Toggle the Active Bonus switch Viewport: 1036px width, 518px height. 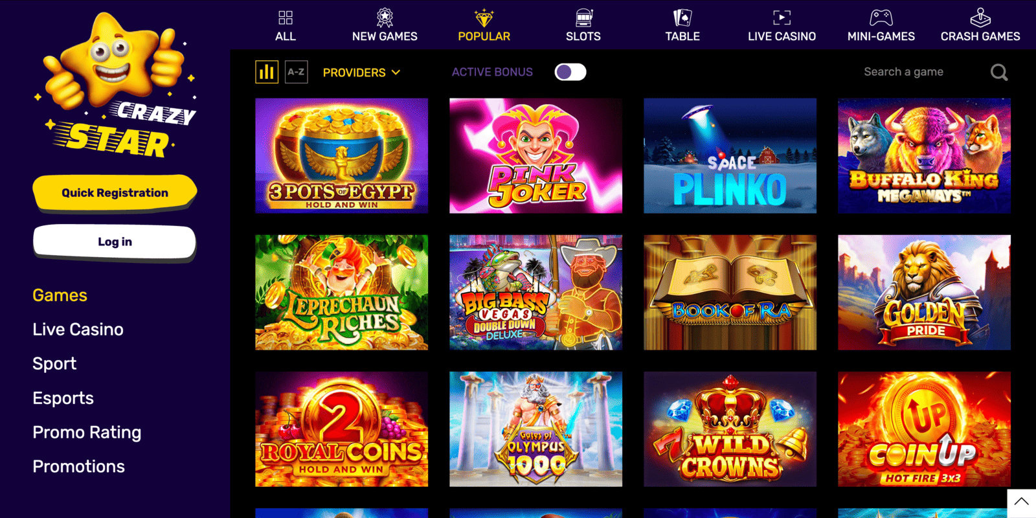(570, 72)
